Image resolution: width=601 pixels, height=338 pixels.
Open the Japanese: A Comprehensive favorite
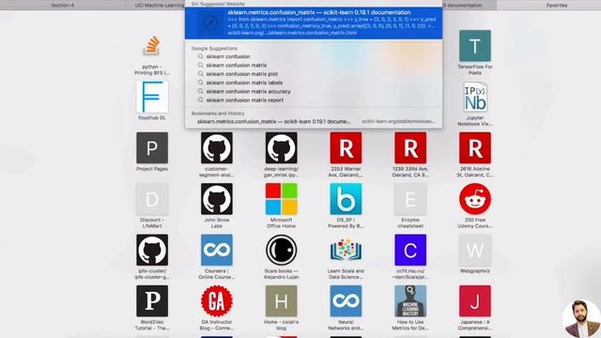click(x=475, y=300)
